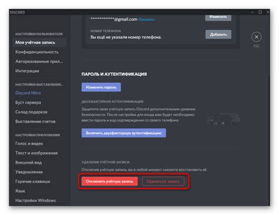Image resolution: width=279 pixels, height=215 pixels.
Task: Select Язык in sidebar
Action: tap(20, 191)
